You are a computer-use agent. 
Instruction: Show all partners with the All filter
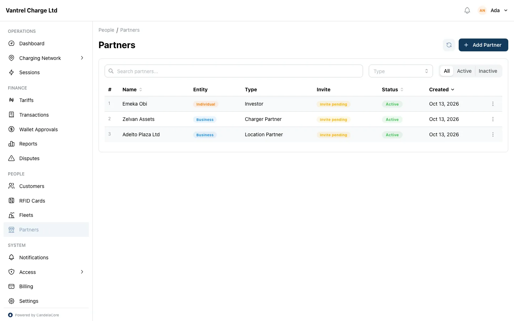(447, 71)
